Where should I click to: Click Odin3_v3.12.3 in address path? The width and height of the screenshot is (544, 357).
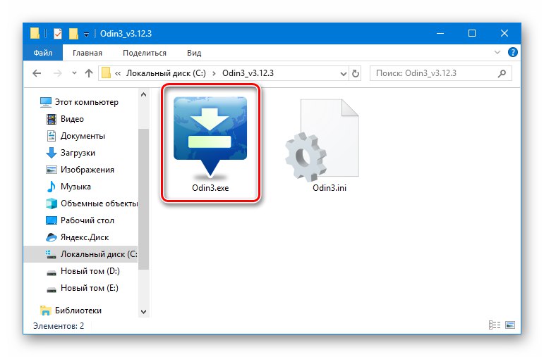248,73
